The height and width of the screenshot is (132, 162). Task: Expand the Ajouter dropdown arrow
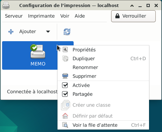48,32
